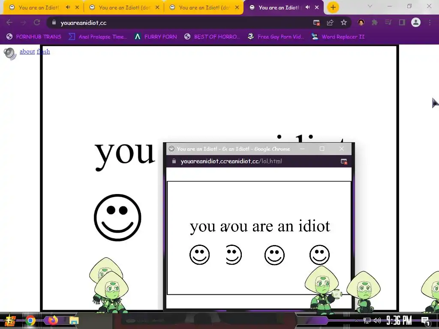439x329 pixels.
Task: Open the network icon in system tray
Action: pos(367,320)
